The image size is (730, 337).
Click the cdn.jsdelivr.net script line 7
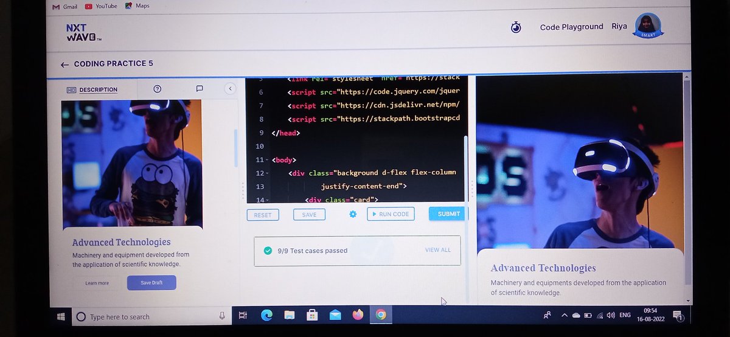point(374,106)
